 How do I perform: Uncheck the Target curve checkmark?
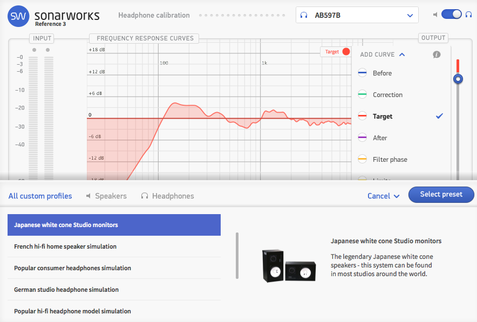(439, 116)
